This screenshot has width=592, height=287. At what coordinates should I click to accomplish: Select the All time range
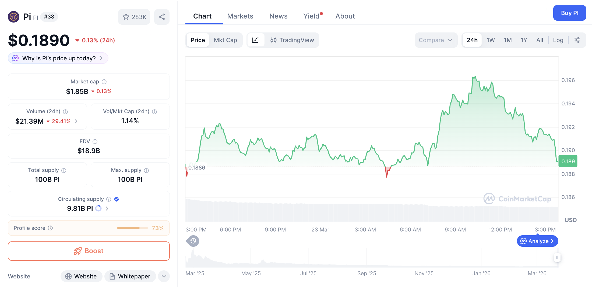(x=540, y=40)
